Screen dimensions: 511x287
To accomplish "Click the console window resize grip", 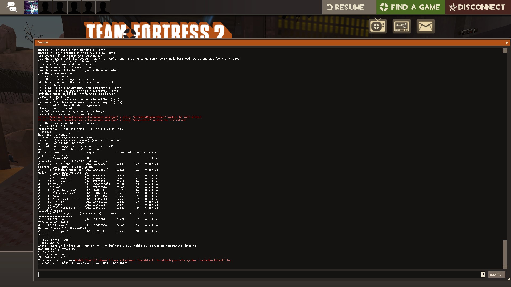I will pyautogui.click(x=509, y=279).
